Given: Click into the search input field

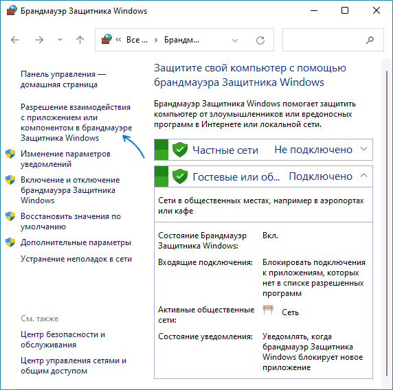Looking at the screenshot, I should coord(333,40).
